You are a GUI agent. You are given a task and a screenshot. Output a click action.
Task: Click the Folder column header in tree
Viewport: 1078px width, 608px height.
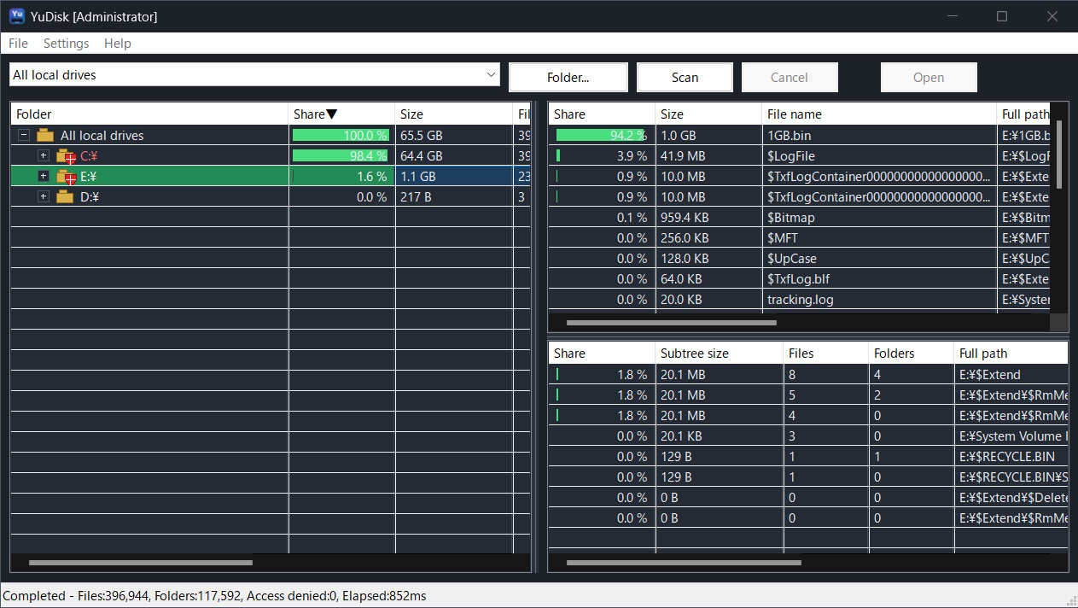coord(149,114)
